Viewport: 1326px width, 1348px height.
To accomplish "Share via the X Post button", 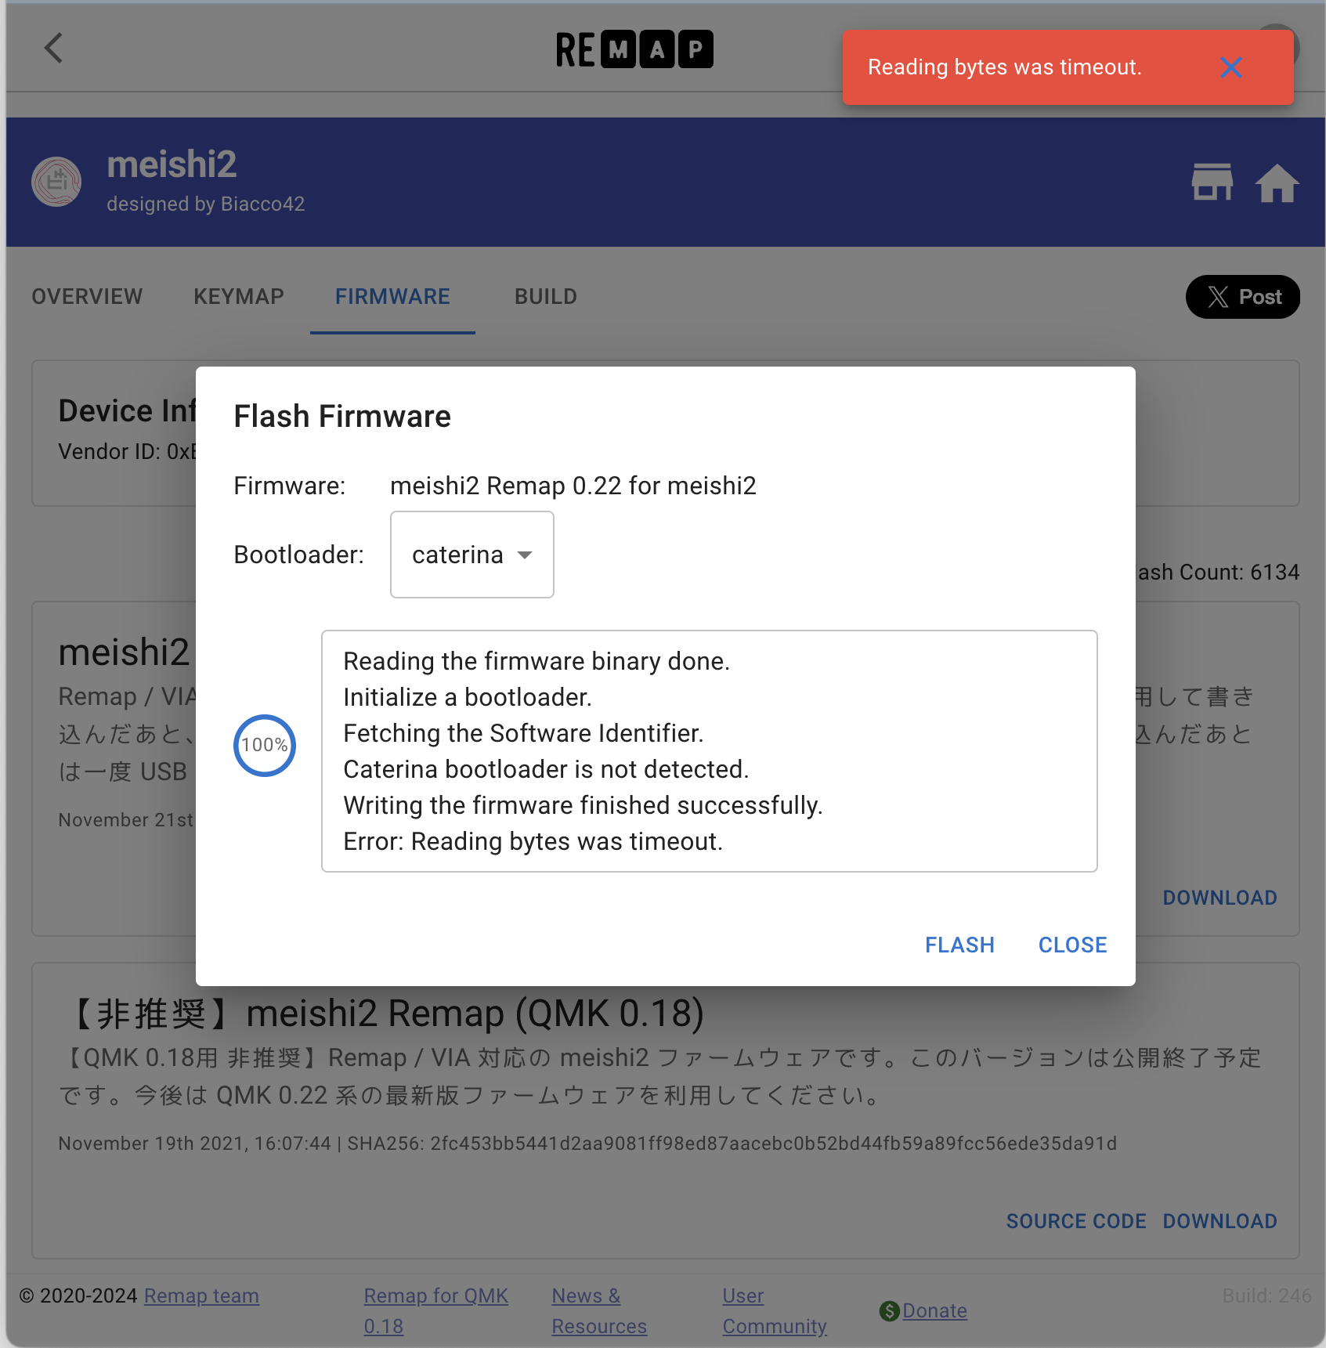I will click(1243, 297).
